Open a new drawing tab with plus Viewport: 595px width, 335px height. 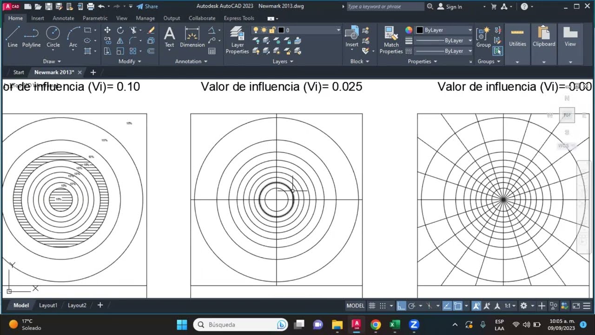[93, 72]
